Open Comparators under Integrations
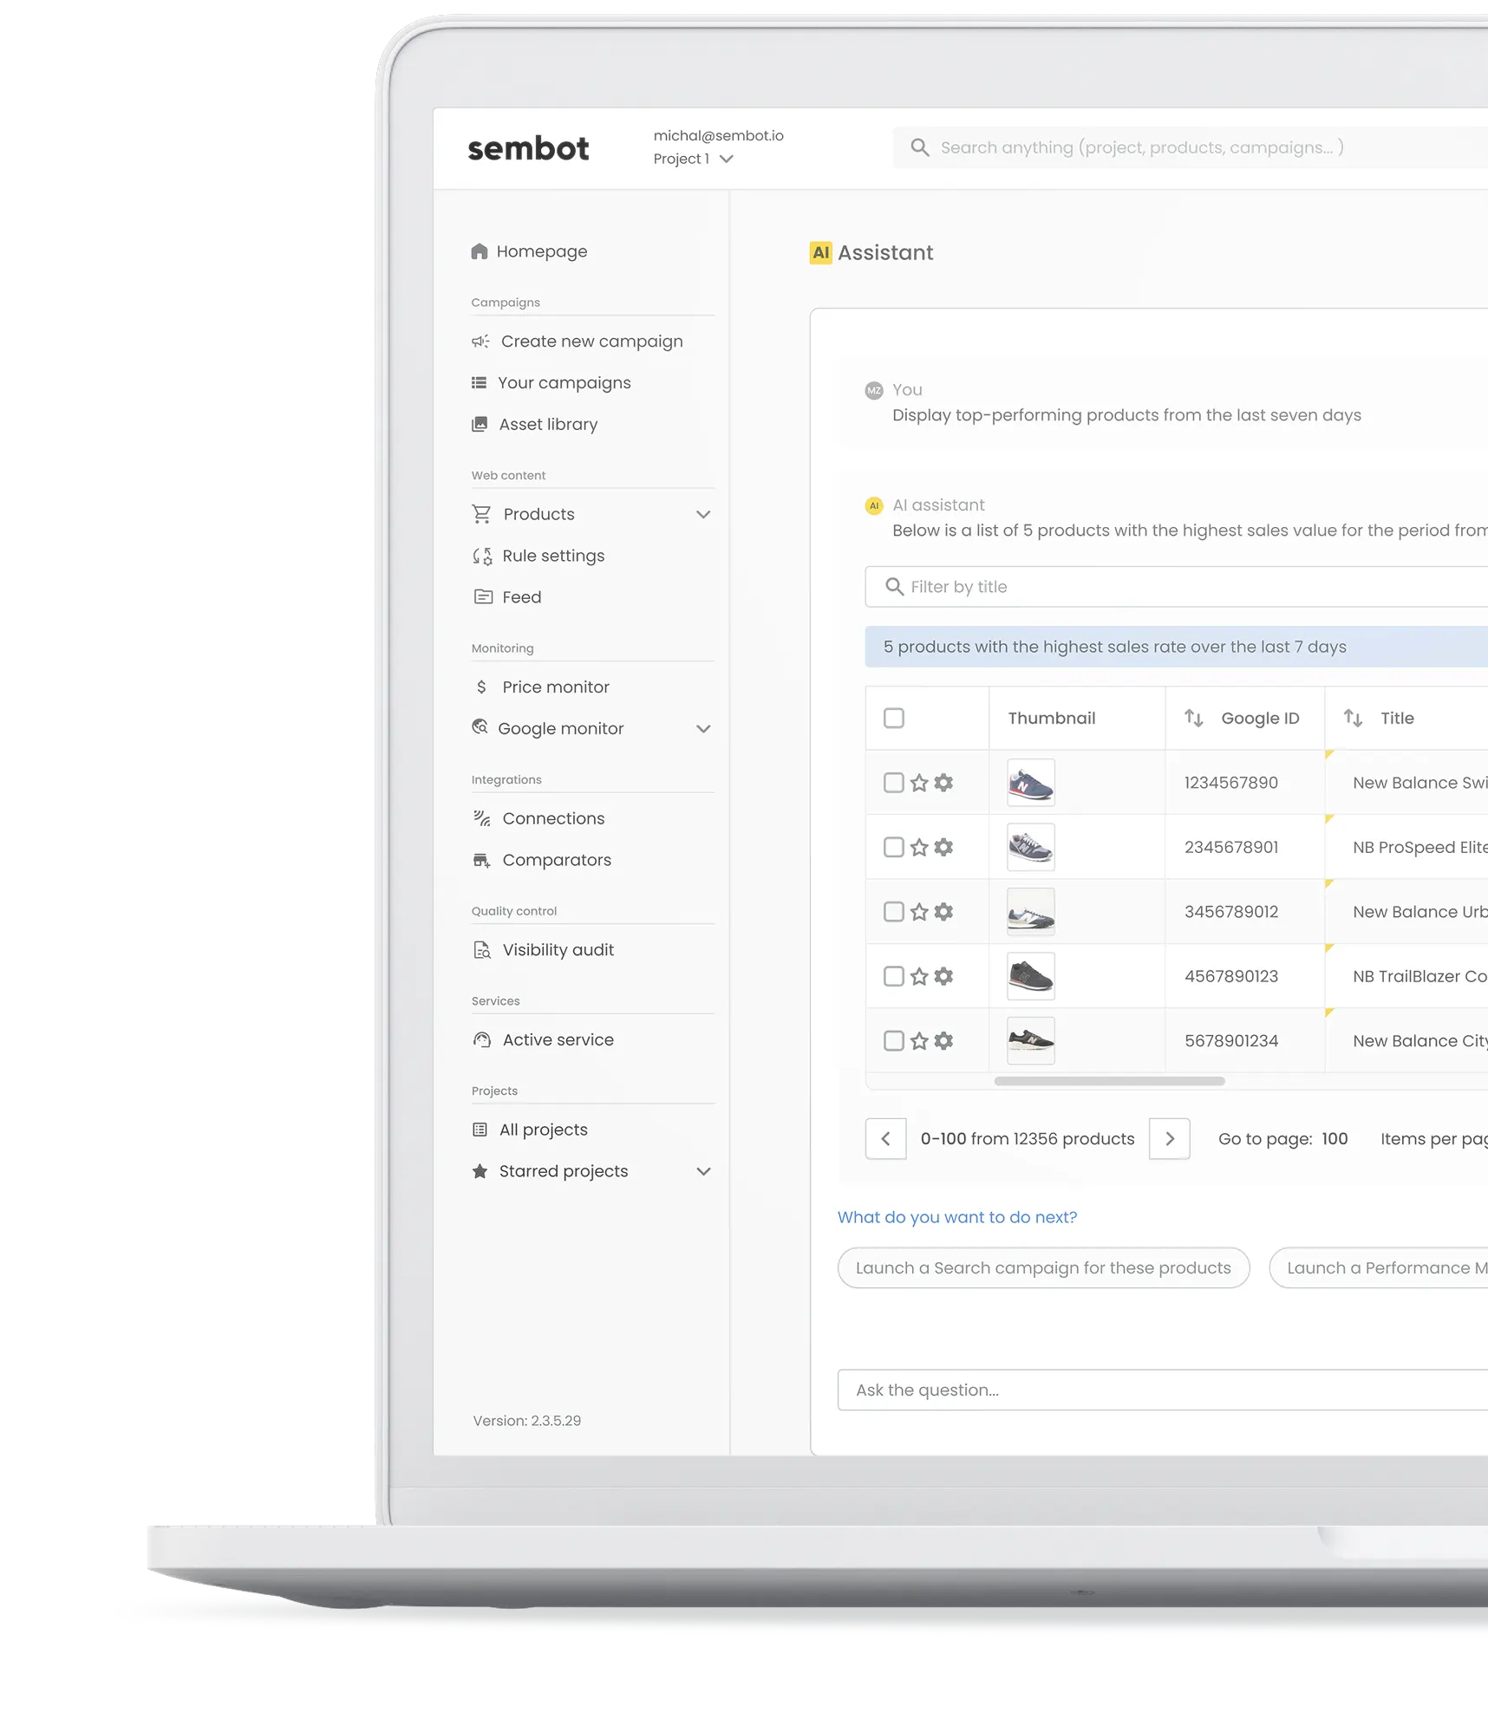 [x=542, y=860]
